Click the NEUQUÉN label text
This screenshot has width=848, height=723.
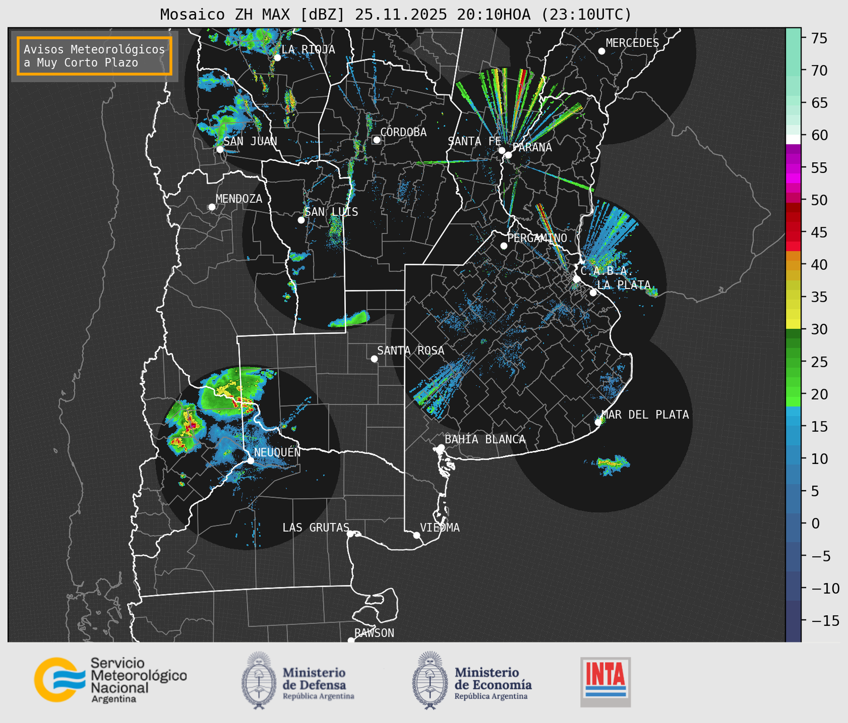277,453
